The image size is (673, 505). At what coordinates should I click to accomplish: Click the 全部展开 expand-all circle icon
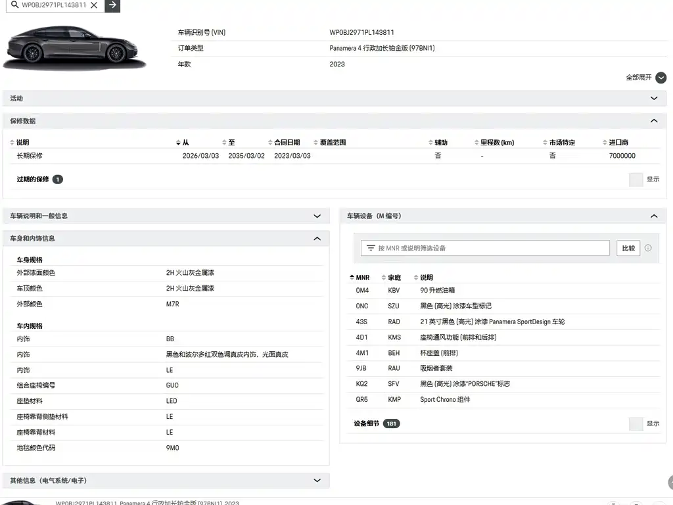tap(661, 78)
